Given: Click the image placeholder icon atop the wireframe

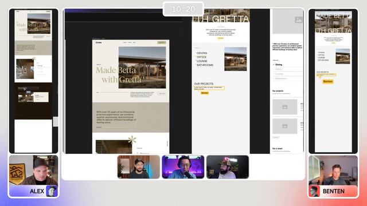Looking at the screenshot, I should tap(299, 20).
